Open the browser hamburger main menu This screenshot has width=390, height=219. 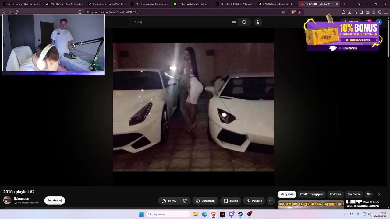click(386, 12)
